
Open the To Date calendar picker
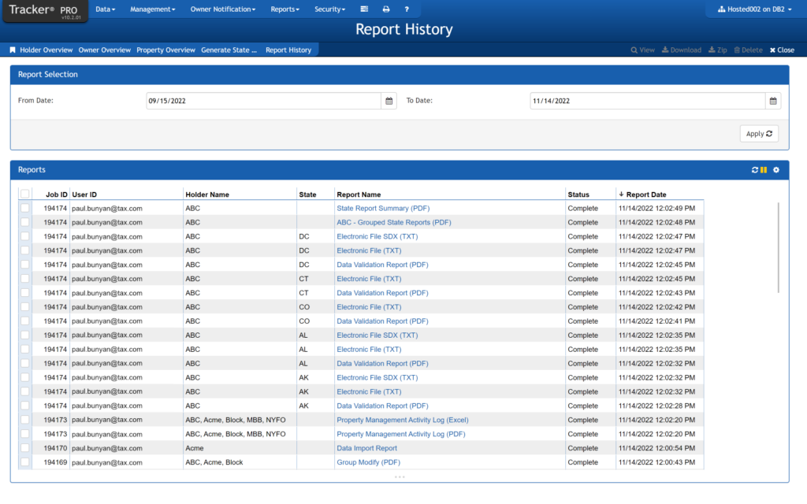coord(773,101)
